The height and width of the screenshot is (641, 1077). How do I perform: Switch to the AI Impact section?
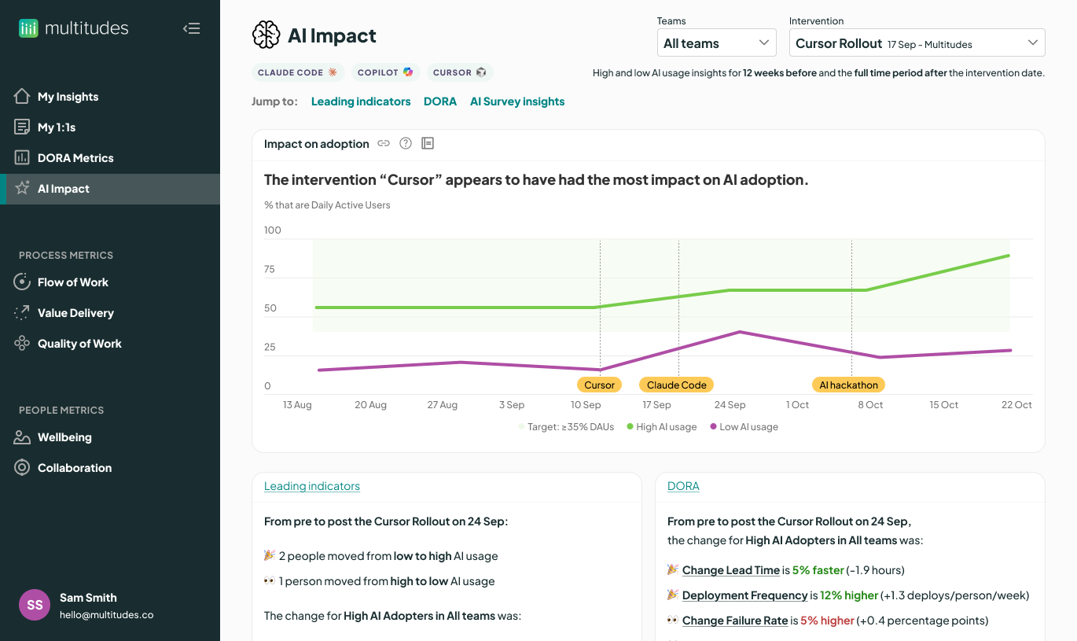click(63, 188)
